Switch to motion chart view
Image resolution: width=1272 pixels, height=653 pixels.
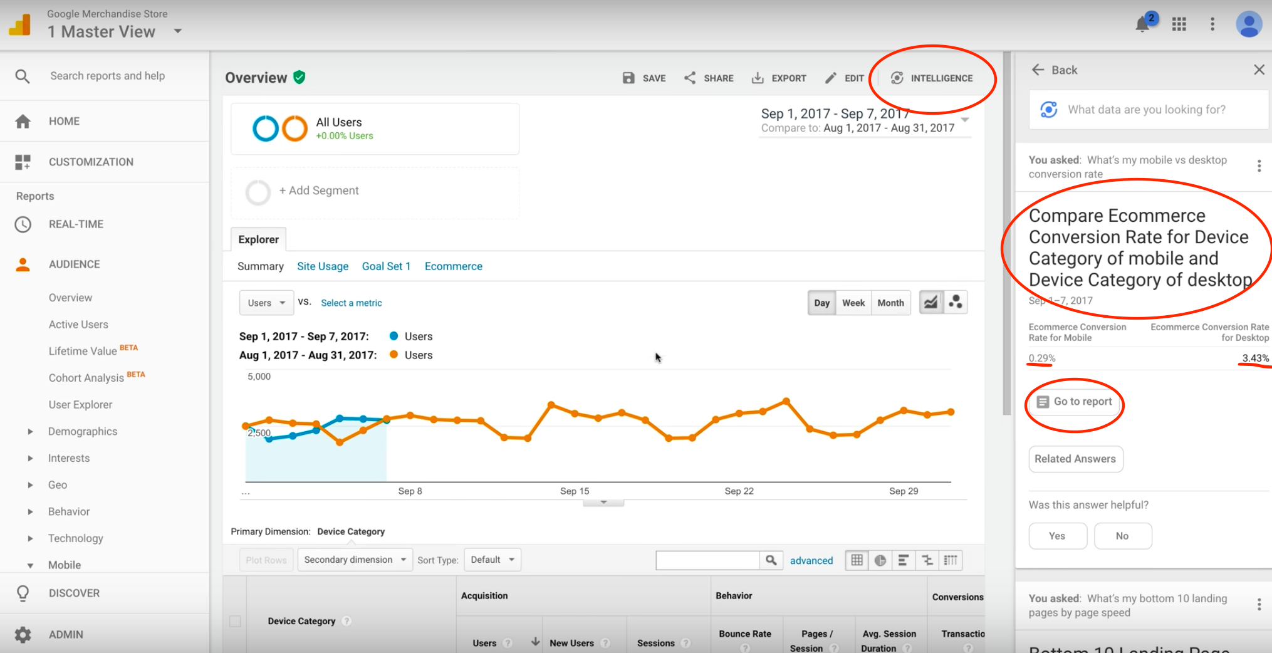coord(956,303)
